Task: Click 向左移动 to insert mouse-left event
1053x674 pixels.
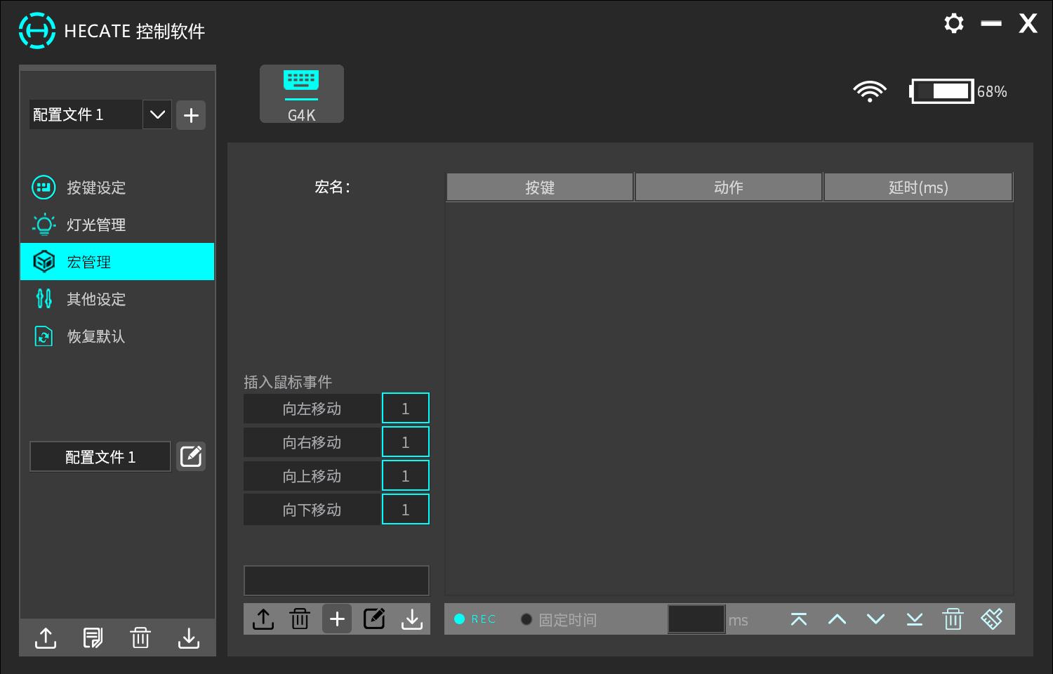Action: [x=312, y=408]
